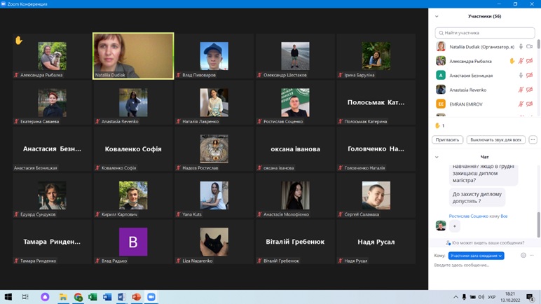Open more participant options (three dots button)
Image resolution: width=541 pixels, height=304 pixels.
click(533, 140)
